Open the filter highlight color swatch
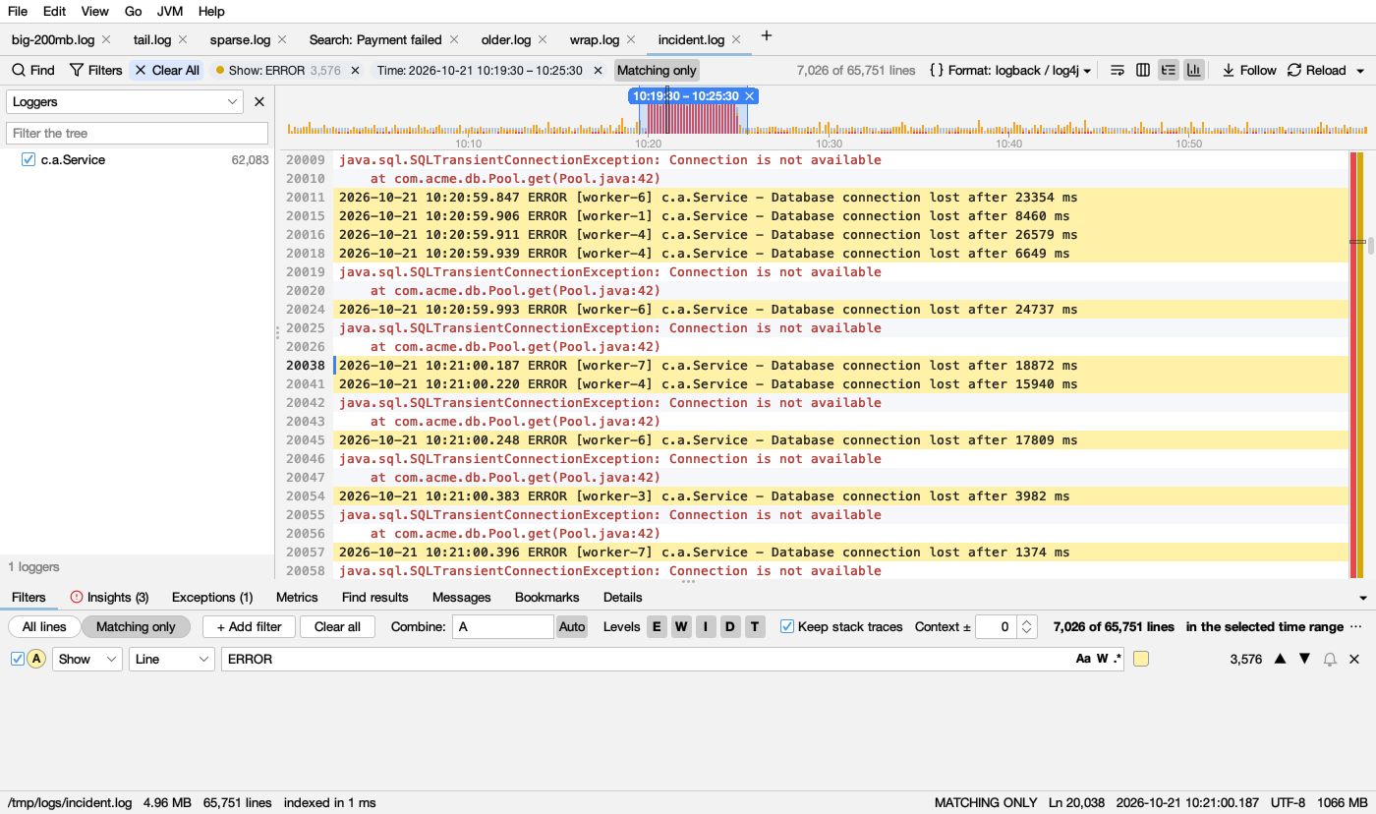The height and width of the screenshot is (814, 1376). point(1141,659)
